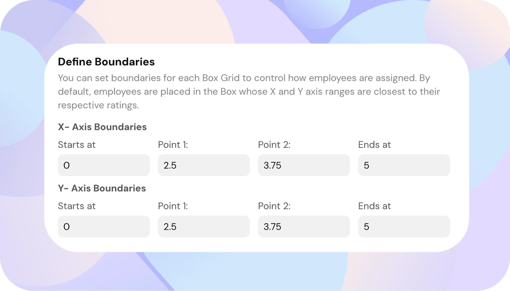Click the Define Boundaries heading
This screenshot has height=291, width=510.
(x=106, y=62)
